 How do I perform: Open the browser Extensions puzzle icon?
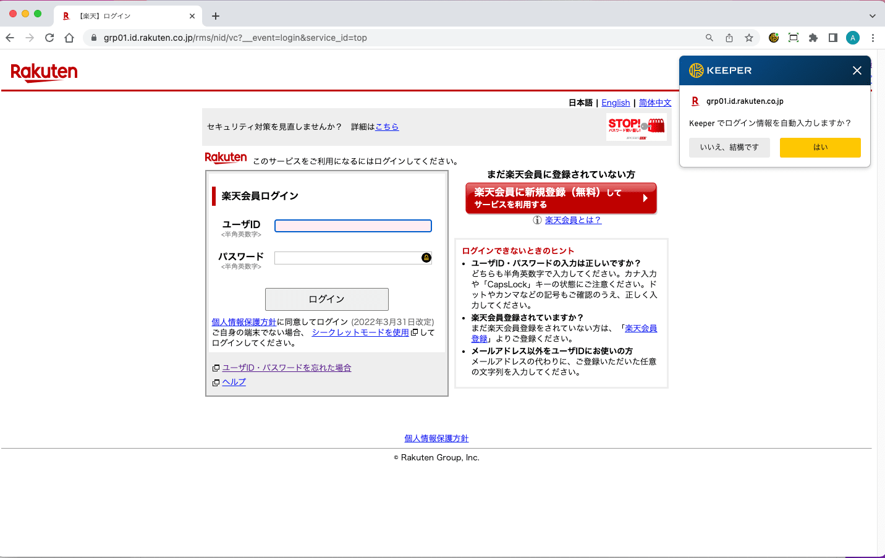[x=813, y=38]
